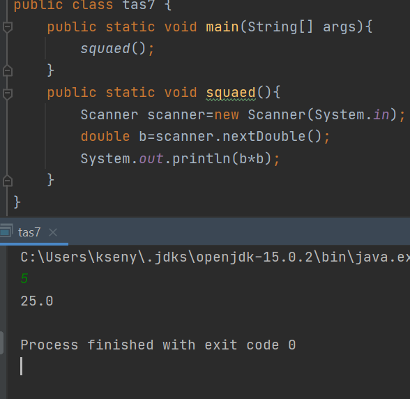Click the 'Process finished with exit code 0' line
Image resolution: width=410 pixels, height=399 pixels.
pos(158,345)
